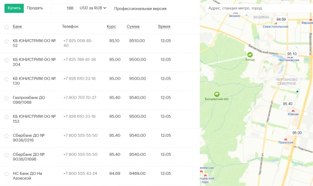The width and height of the screenshot is (313, 186).
Task: Click the Битцевский лес green marker
Action: tap(217, 94)
